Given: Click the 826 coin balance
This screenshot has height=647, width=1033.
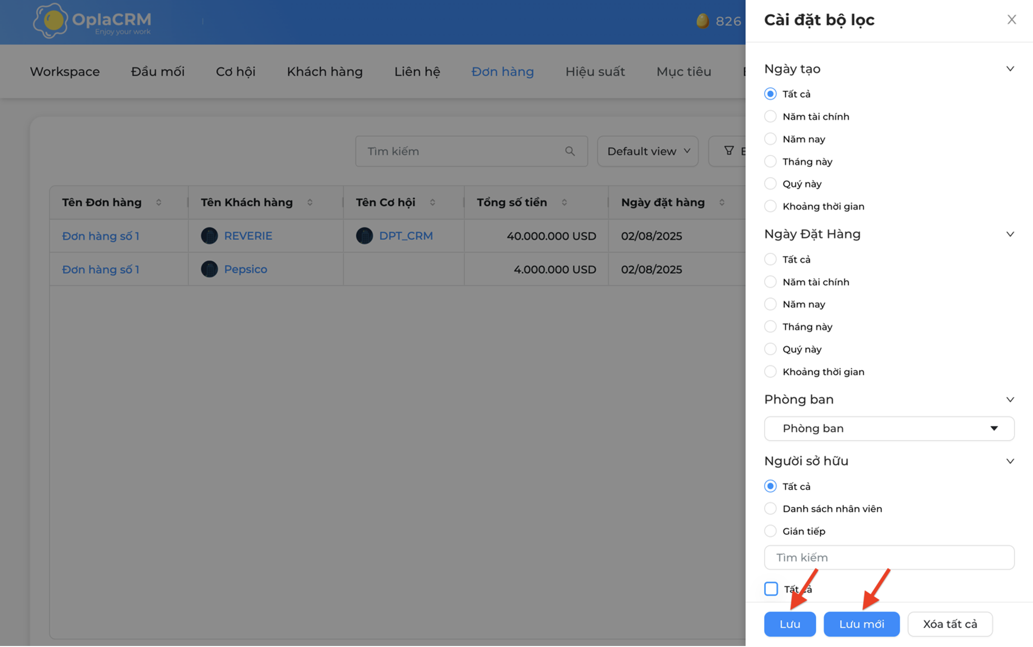Looking at the screenshot, I should click(x=728, y=21).
